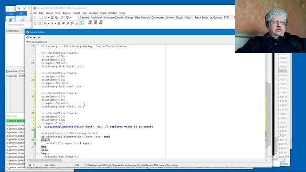Open the File menu in Lazarus
Screen dimensions: 306x172
coord(34,13)
